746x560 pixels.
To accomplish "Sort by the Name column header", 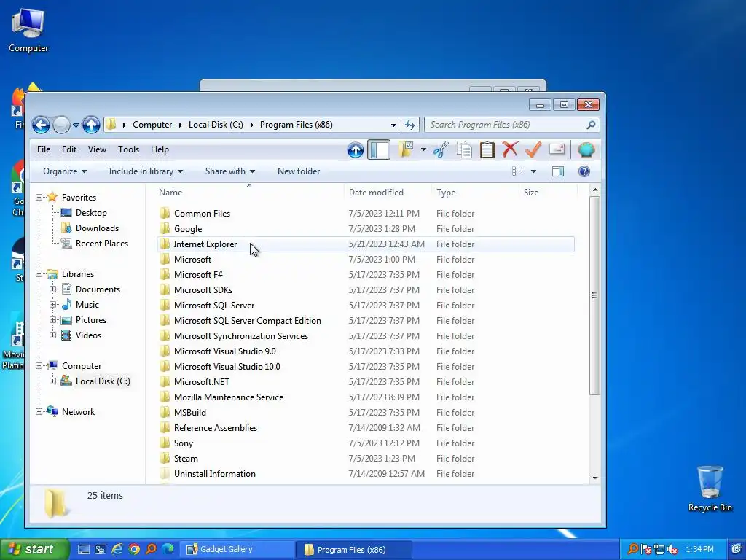I will tap(249, 192).
